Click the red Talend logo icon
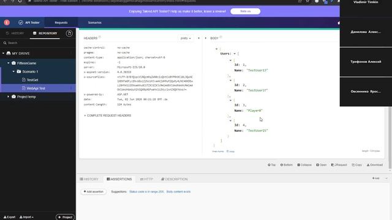Image resolution: width=392 pixels, height=220 pixels. [7, 23]
